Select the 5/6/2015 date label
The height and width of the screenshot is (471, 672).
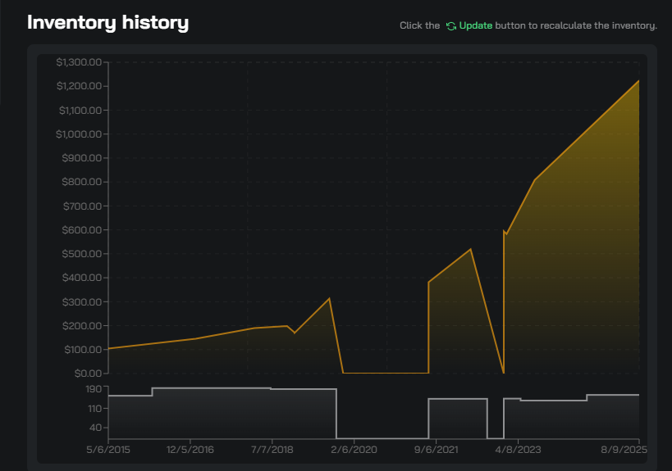[108, 450]
